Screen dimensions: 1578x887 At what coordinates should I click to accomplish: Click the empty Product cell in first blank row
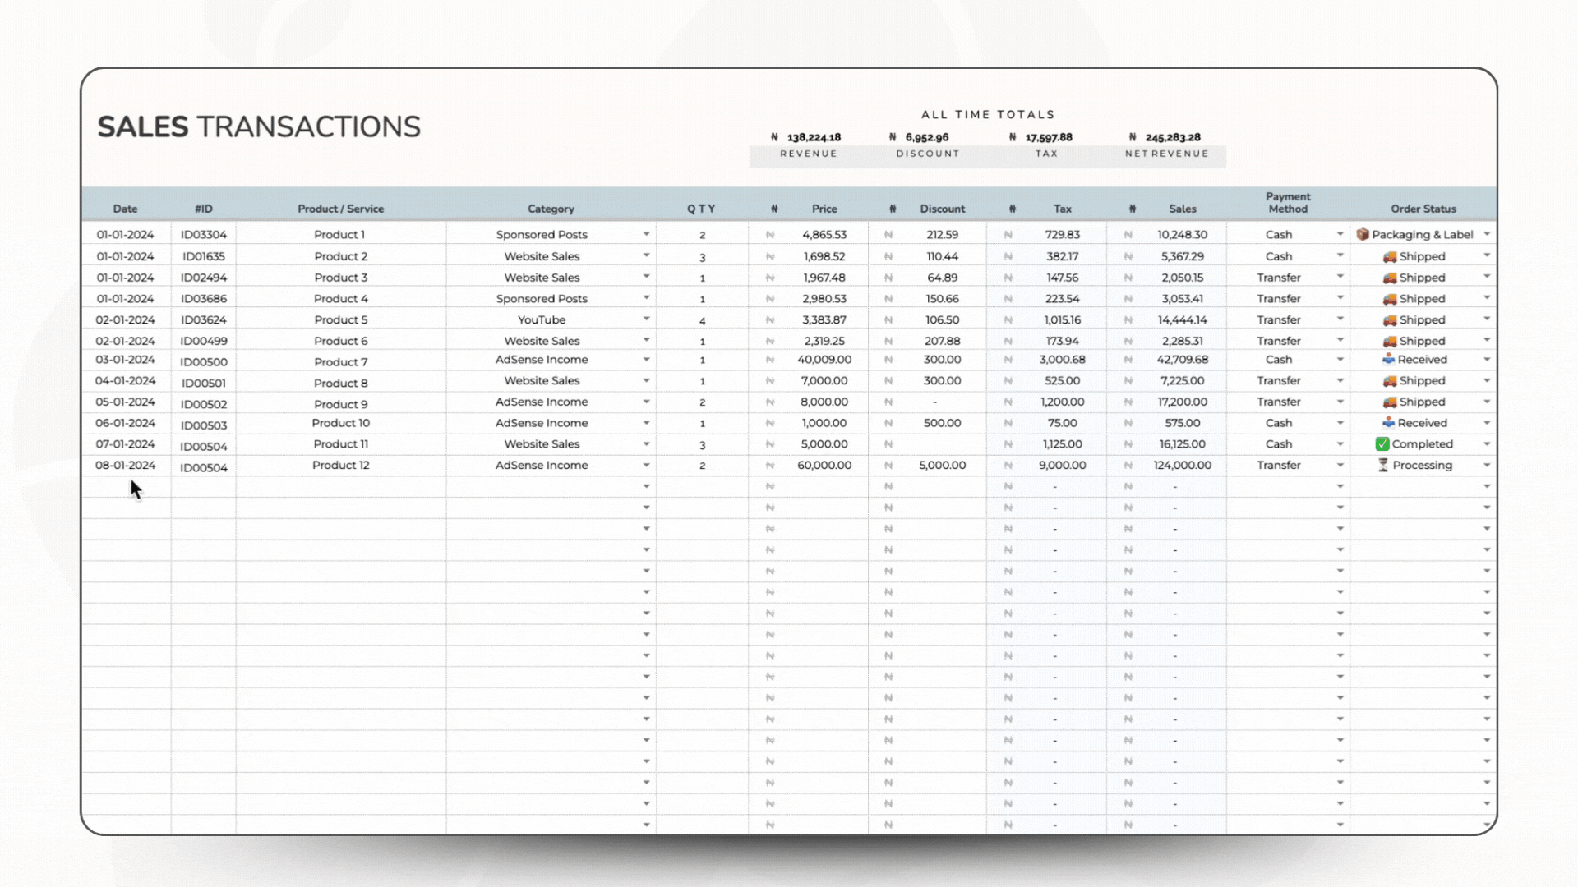tap(341, 487)
